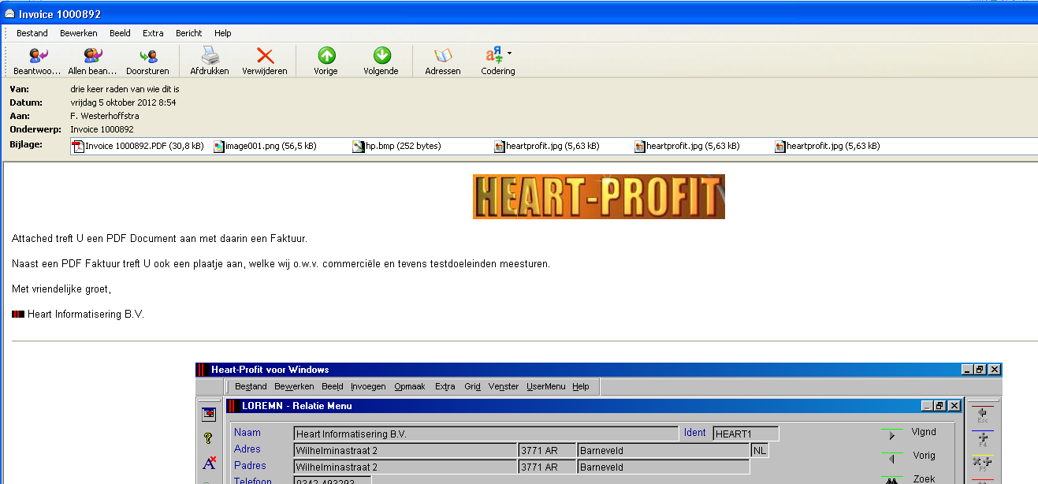Click Allen beantwoorden to reply all
The width and height of the screenshot is (1038, 484).
pos(92,61)
